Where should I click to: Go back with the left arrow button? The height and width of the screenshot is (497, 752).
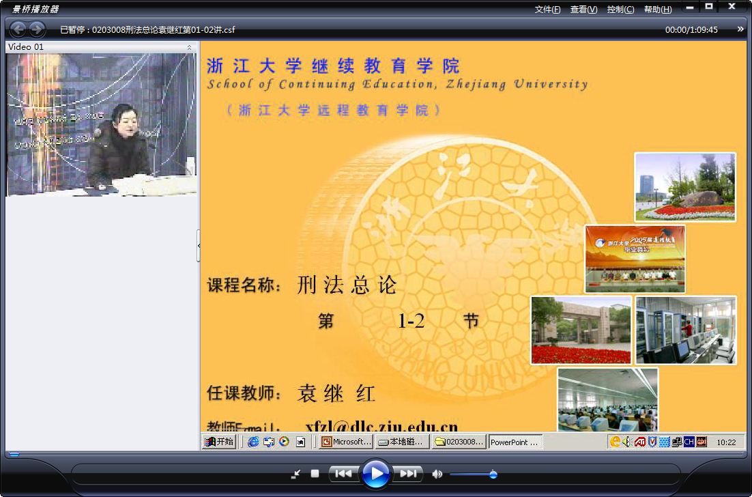coord(18,29)
